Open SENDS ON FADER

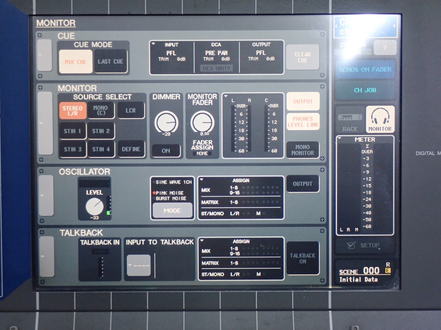(x=365, y=70)
